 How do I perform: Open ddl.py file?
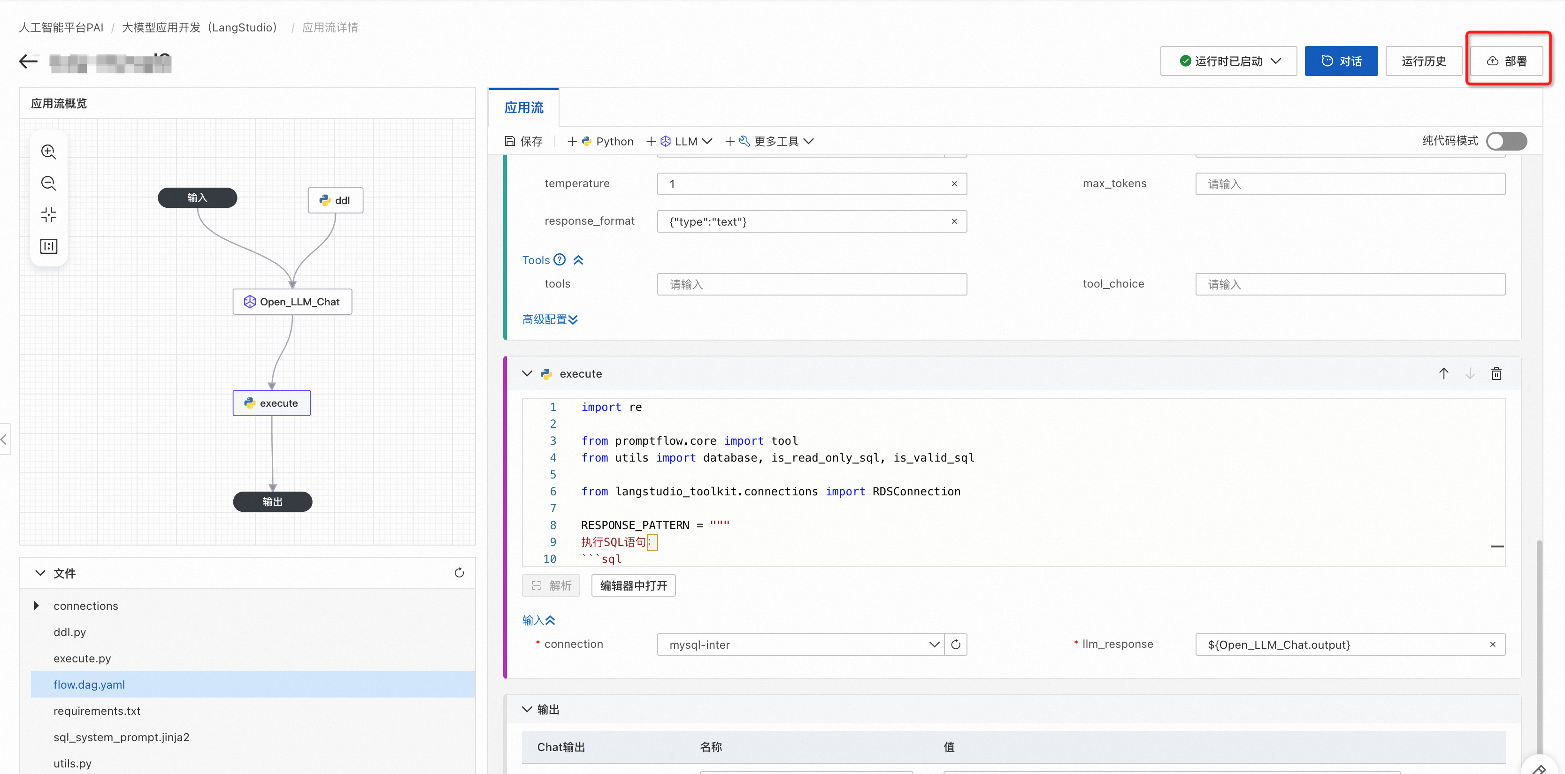pyautogui.click(x=70, y=631)
